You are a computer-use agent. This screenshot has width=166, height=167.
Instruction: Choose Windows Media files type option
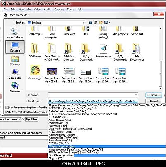click(x=107, y=129)
